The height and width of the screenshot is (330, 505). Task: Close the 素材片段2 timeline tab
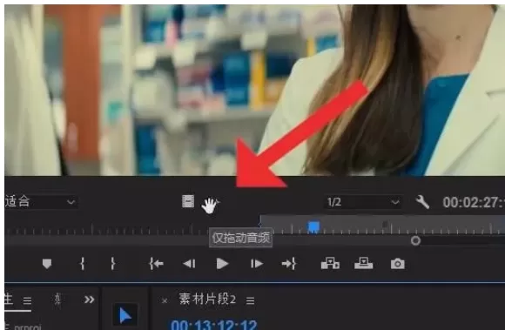pyautogui.click(x=165, y=300)
